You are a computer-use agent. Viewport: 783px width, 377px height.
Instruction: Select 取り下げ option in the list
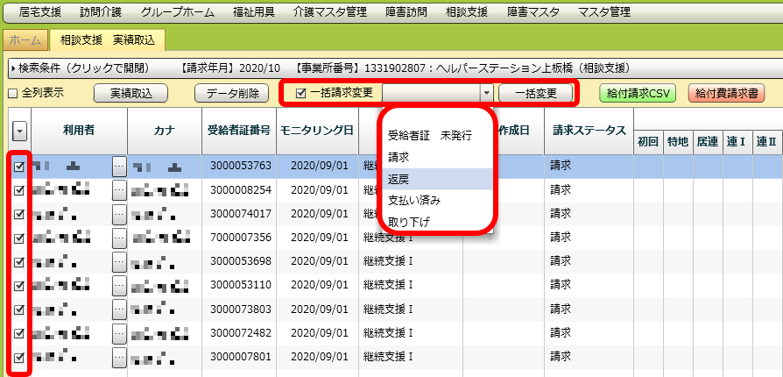[408, 221]
